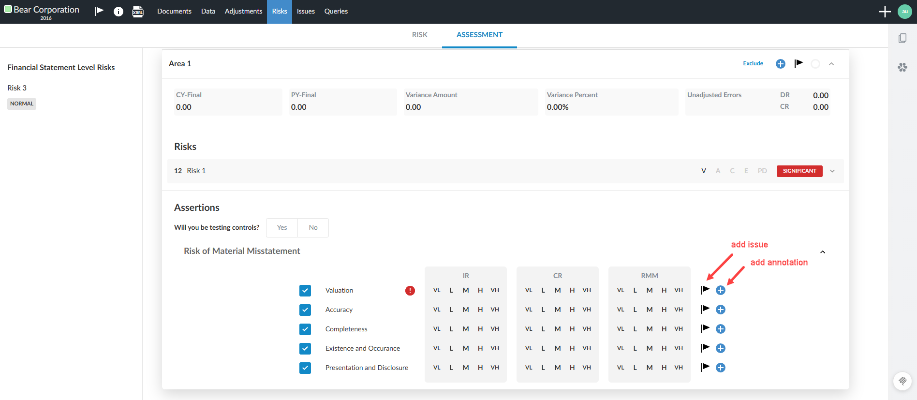Open the attachment paperclip button
This screenshot has height=400, width=917.
click(902, 381)
